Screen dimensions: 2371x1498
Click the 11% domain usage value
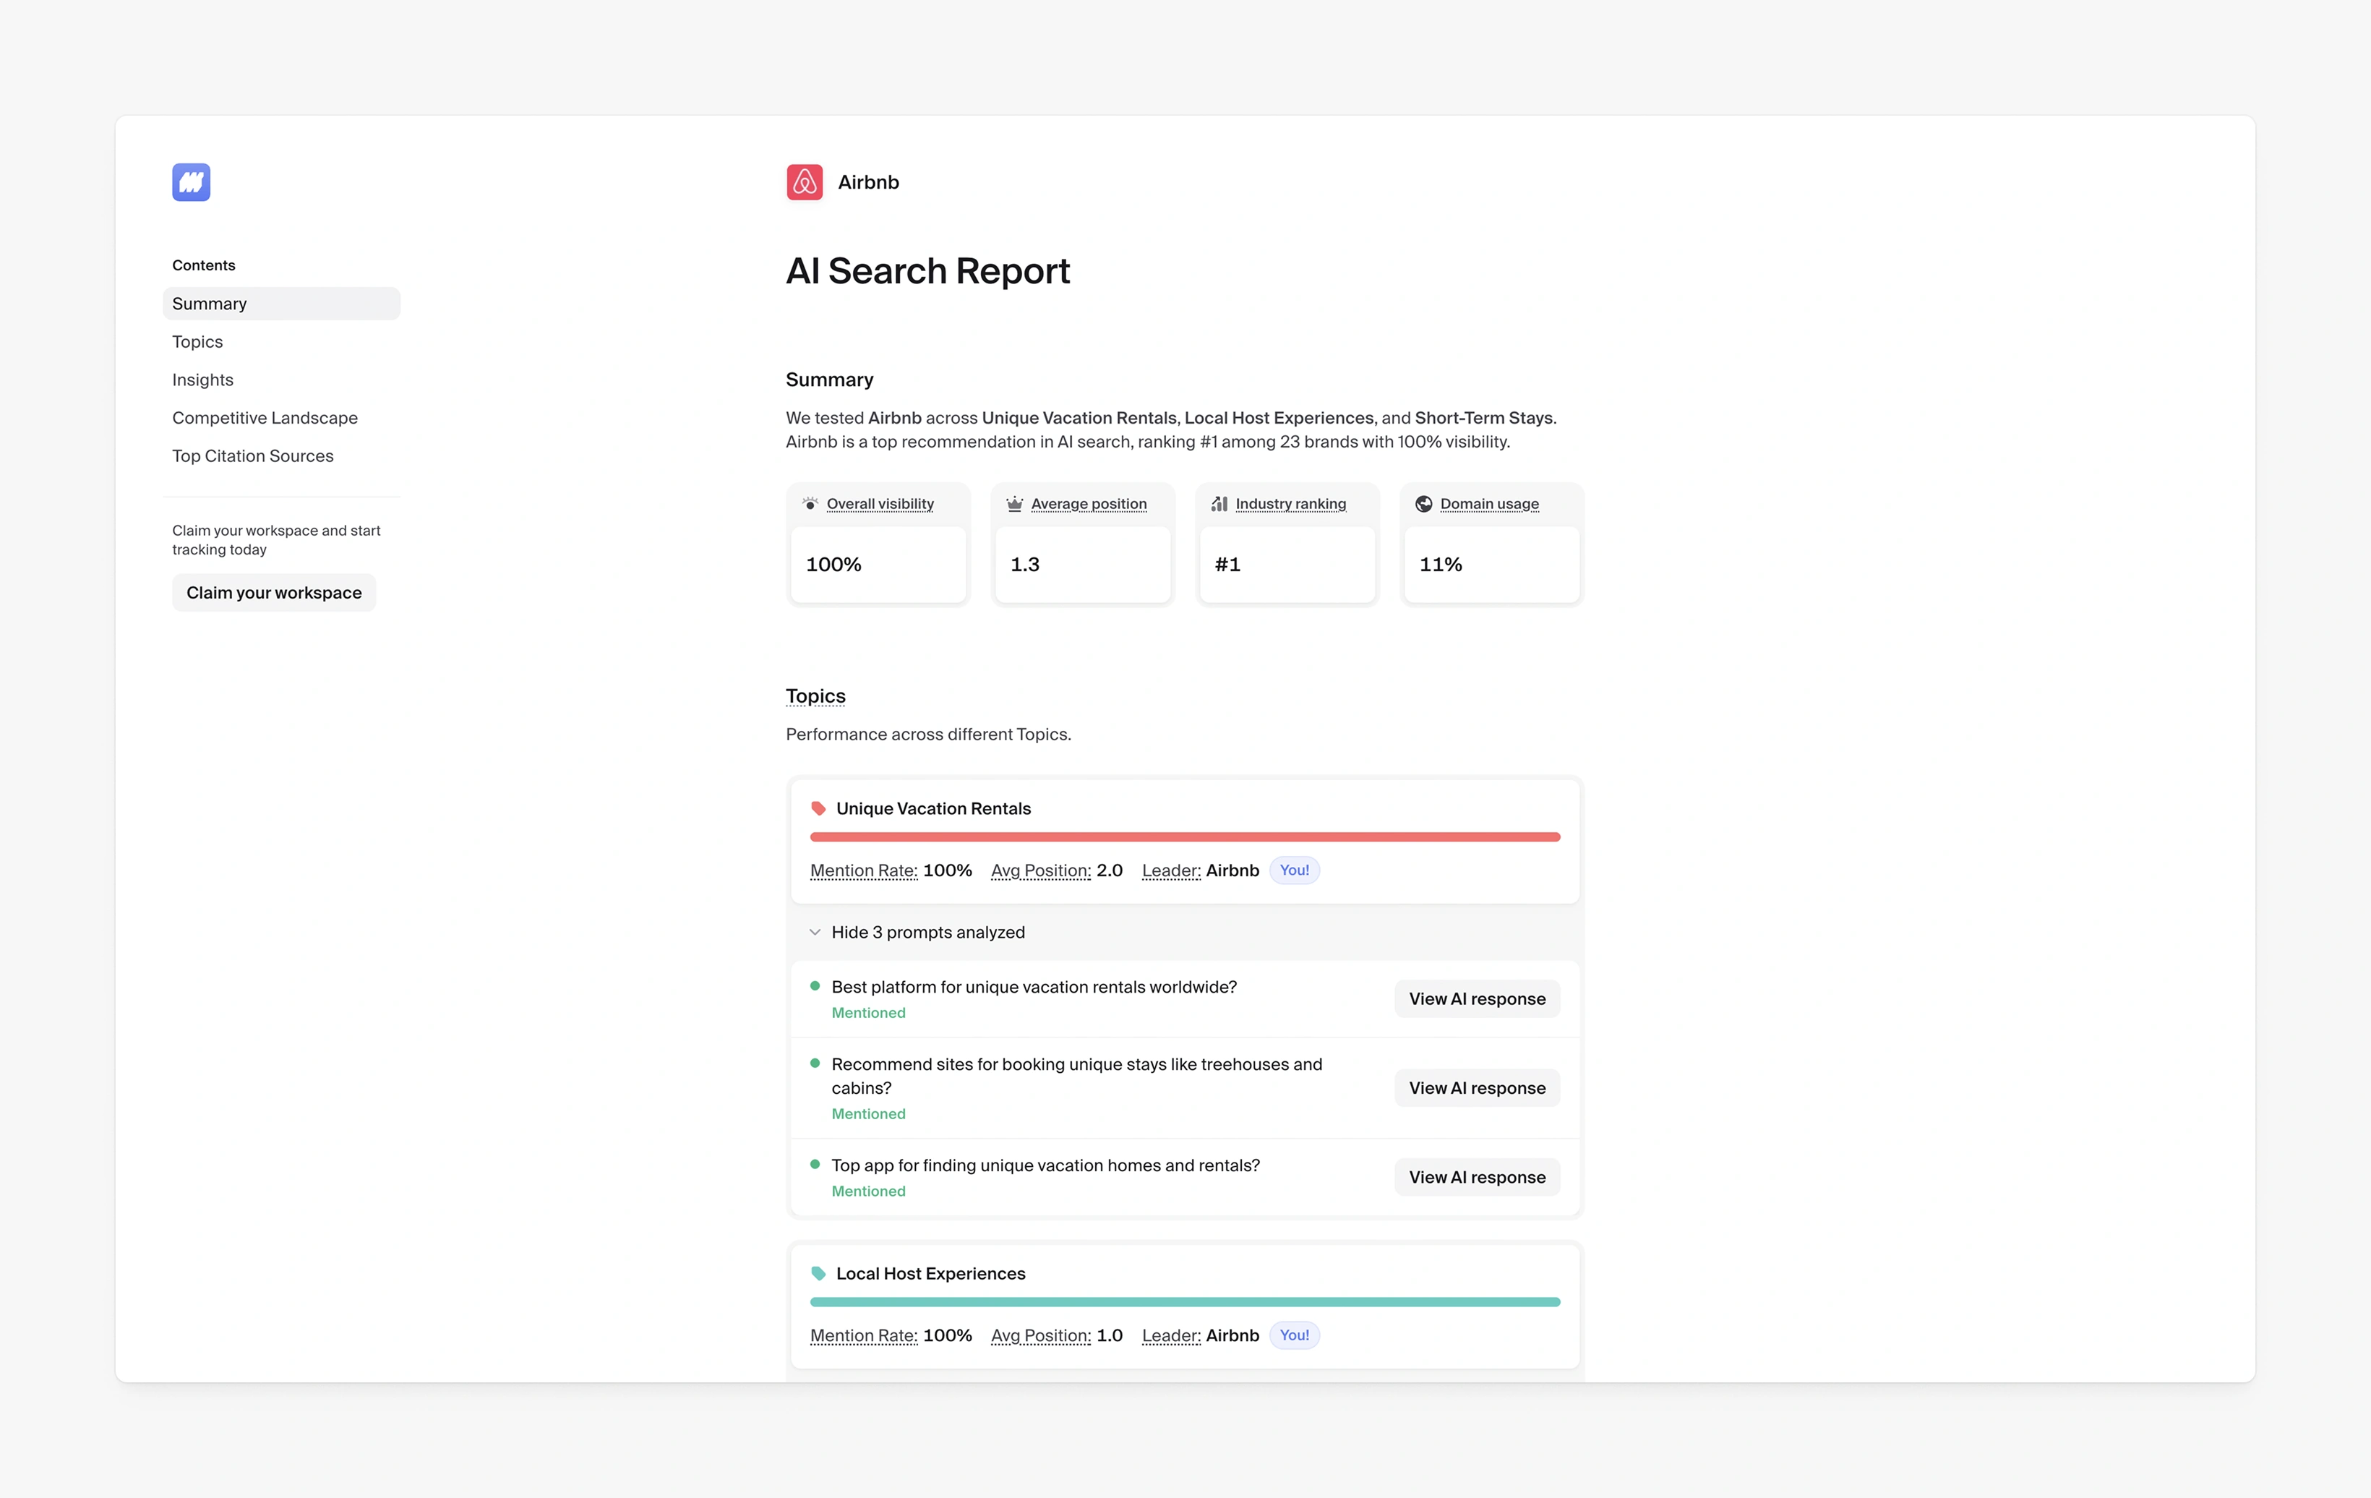click(1441, 565)
